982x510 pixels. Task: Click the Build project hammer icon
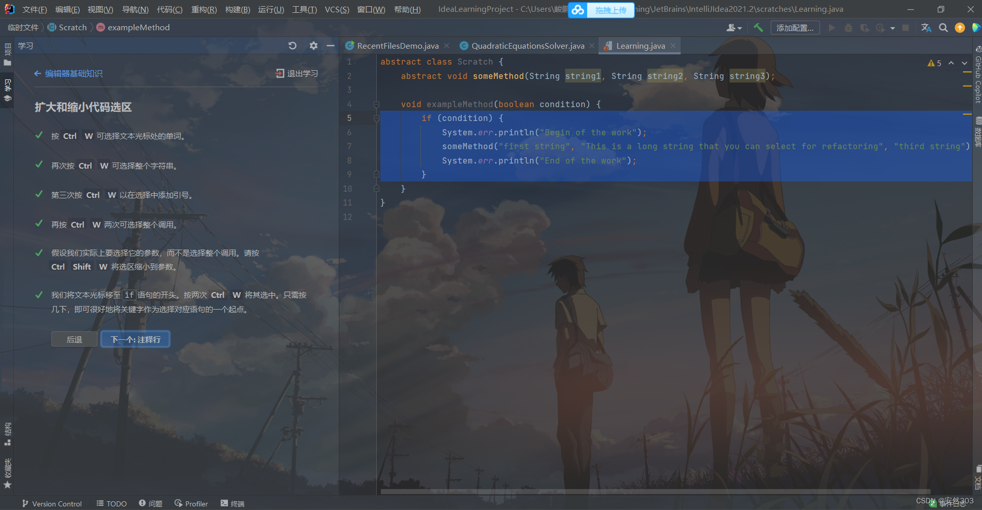coord(758,28)
